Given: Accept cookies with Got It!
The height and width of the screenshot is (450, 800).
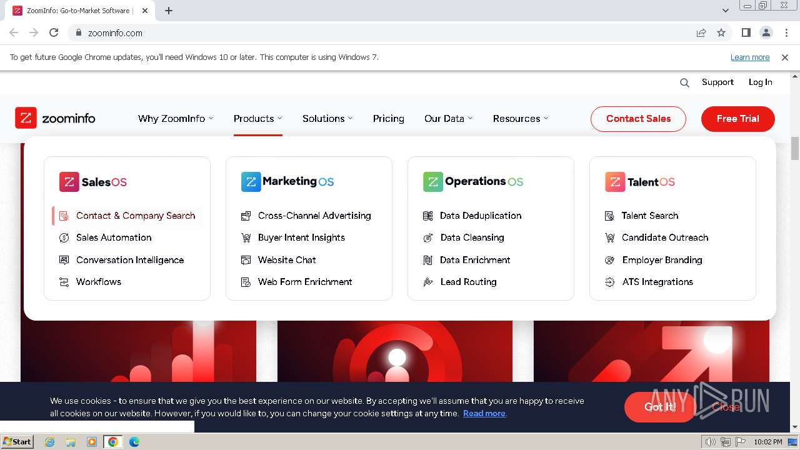Looking at the screenshot, I should pyautogui.click(x=660, y=407).
